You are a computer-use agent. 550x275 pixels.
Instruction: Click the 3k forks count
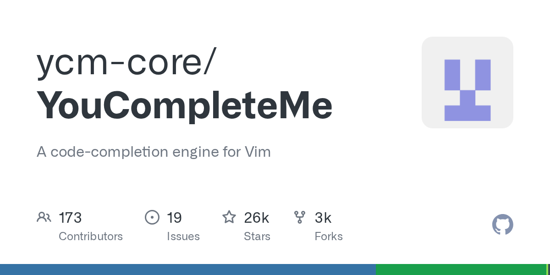click(323, 217)
